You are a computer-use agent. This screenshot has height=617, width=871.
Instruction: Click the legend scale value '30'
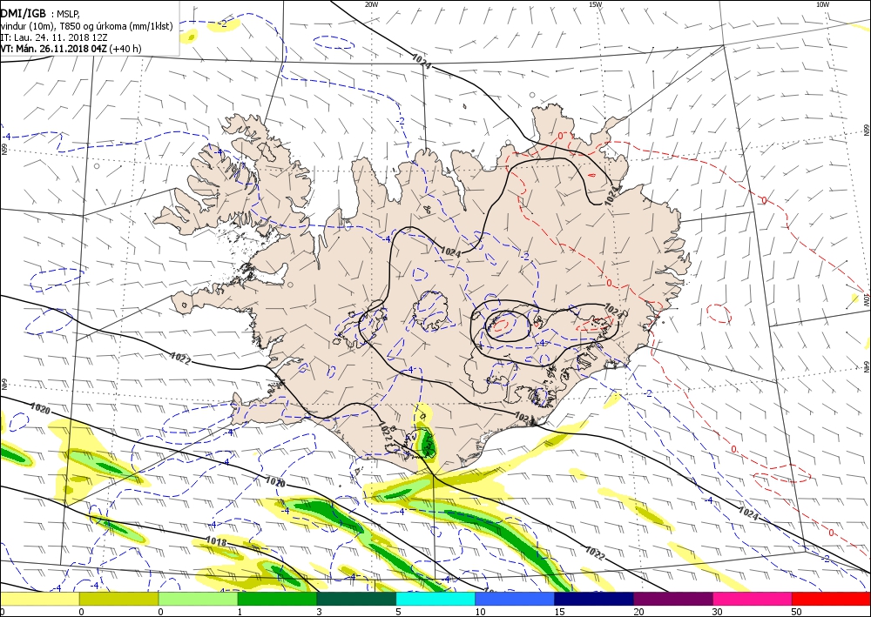coord(717,612)
